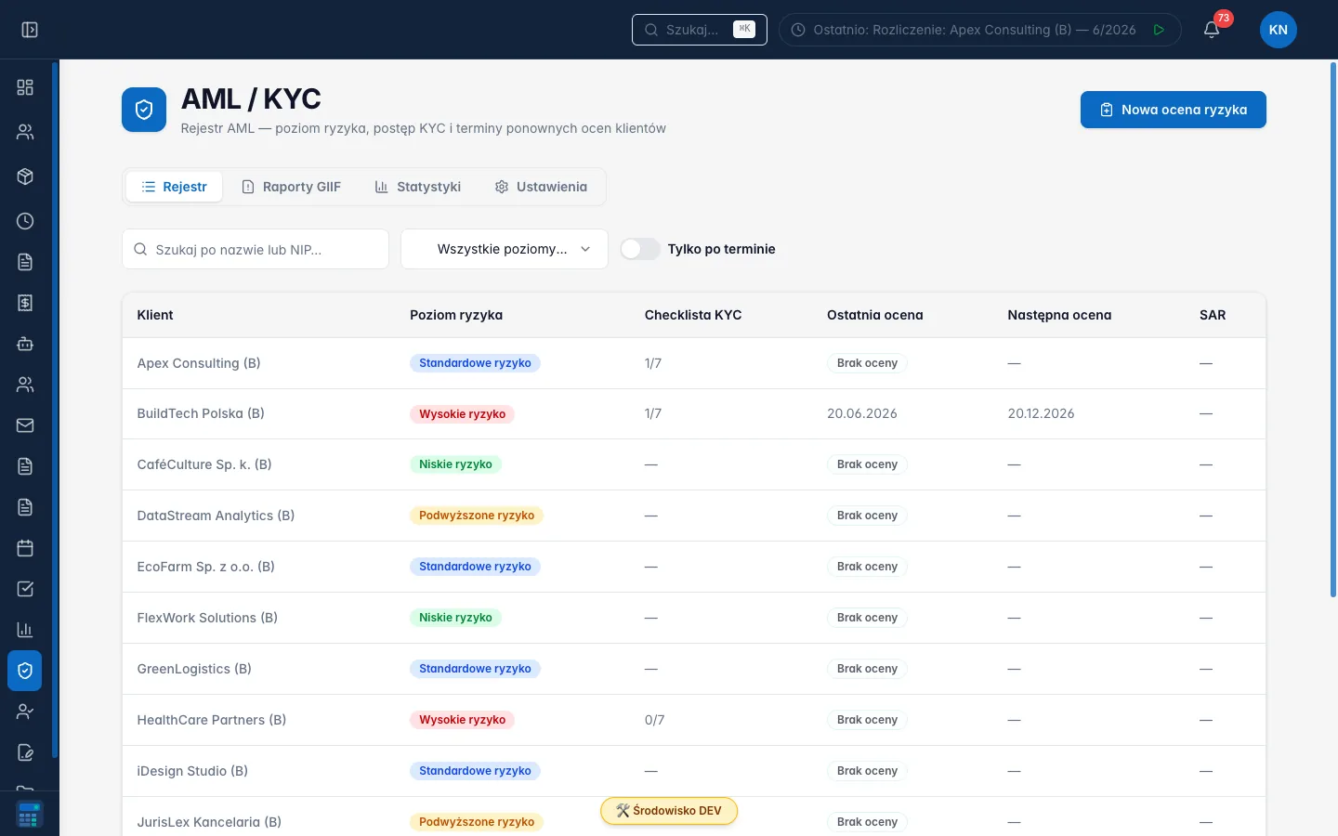Open the checkbox tasks icon in sidebar
Image resolution: width=1338 pixels, height=836 pixels.
25,589
